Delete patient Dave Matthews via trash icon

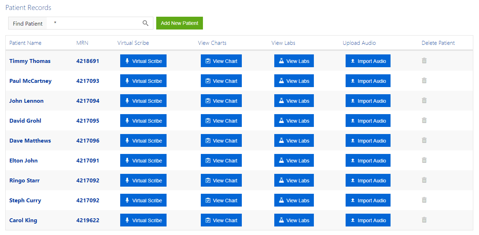tap(424, 140)
